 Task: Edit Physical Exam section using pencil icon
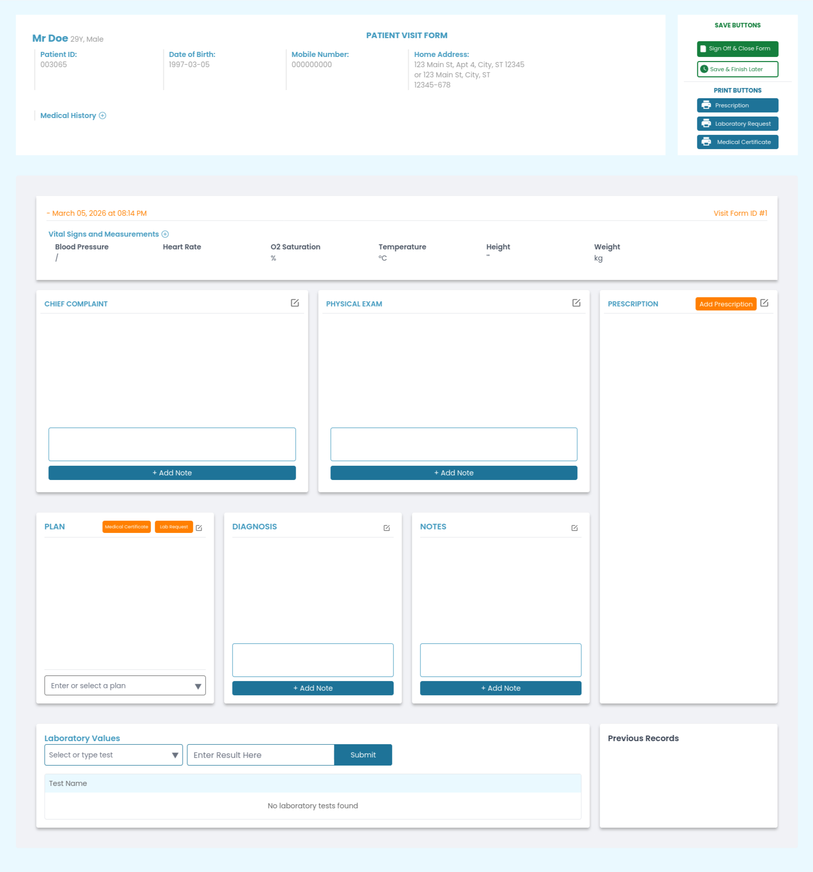(576, 303)
